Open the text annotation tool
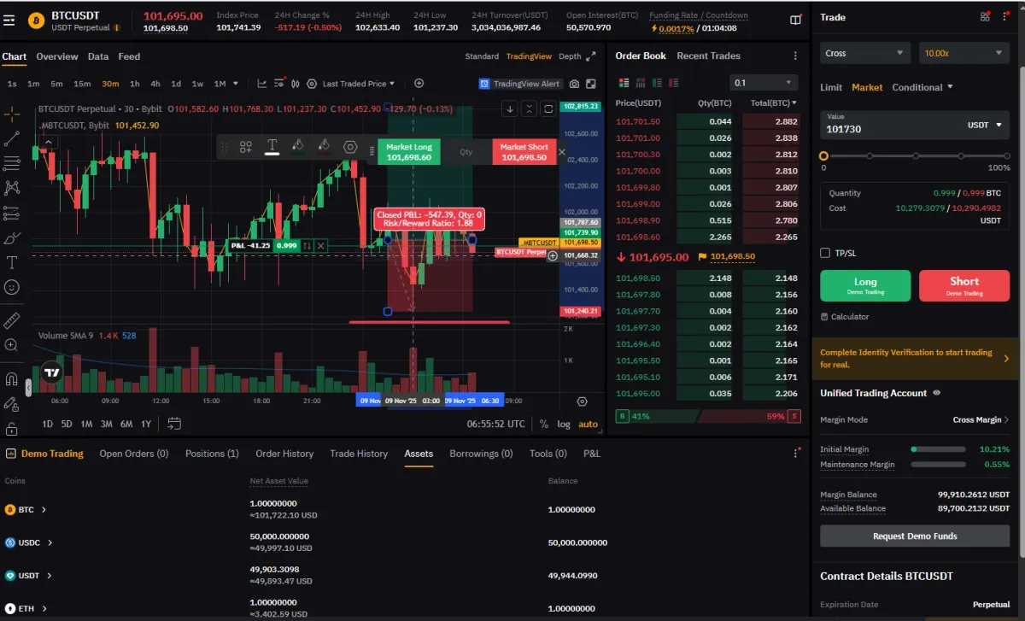The height and width of the screenshot is (621, 1025). point(11,262)
